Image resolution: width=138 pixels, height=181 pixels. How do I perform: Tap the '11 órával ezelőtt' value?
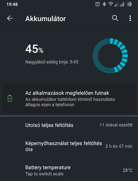coord(116,125)
